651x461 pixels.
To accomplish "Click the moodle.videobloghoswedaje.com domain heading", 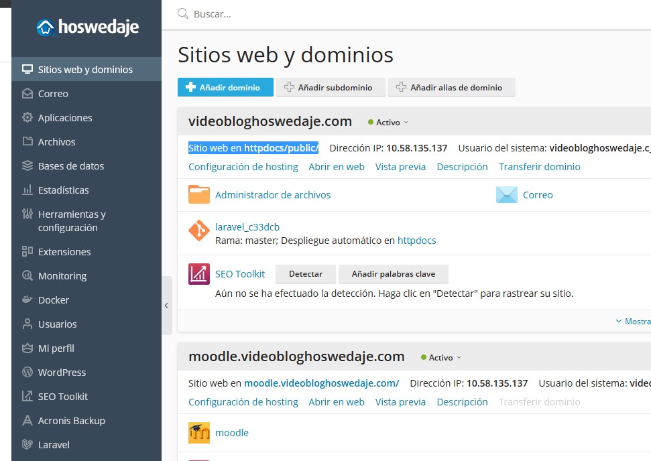I will coord(296,356).
